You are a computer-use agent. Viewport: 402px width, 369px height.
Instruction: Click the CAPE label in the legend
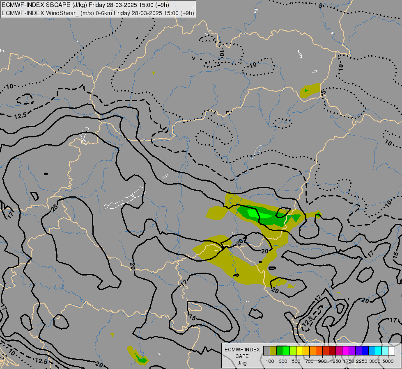point(242,356)
